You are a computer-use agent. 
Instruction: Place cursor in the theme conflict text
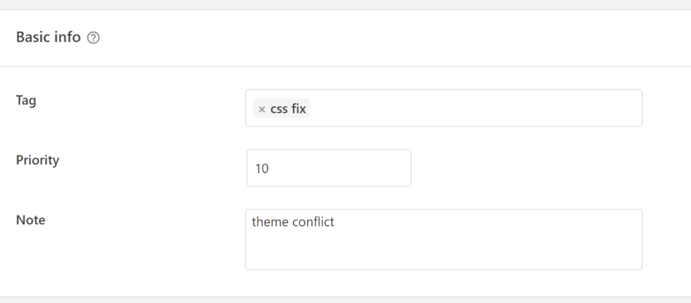[x=293, y=222]
